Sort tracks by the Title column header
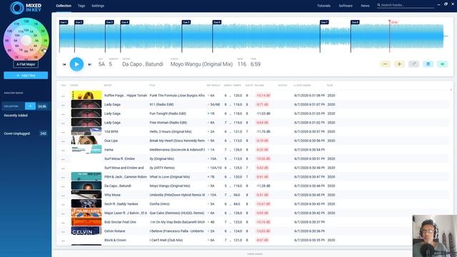Image resolution: width=457 pixels, height=257 pixels. (152, 86)
